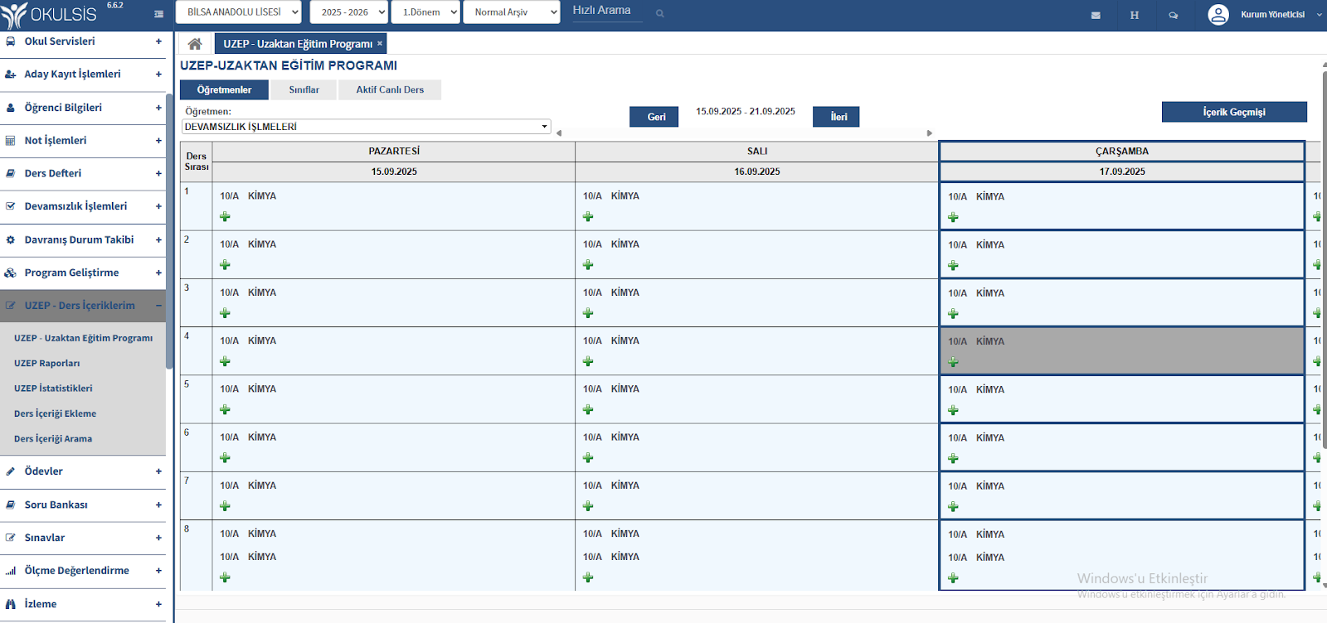Click the Hızlı Arama search field
The height and width of the screenshot is (623, 1327).
(605, 11)
